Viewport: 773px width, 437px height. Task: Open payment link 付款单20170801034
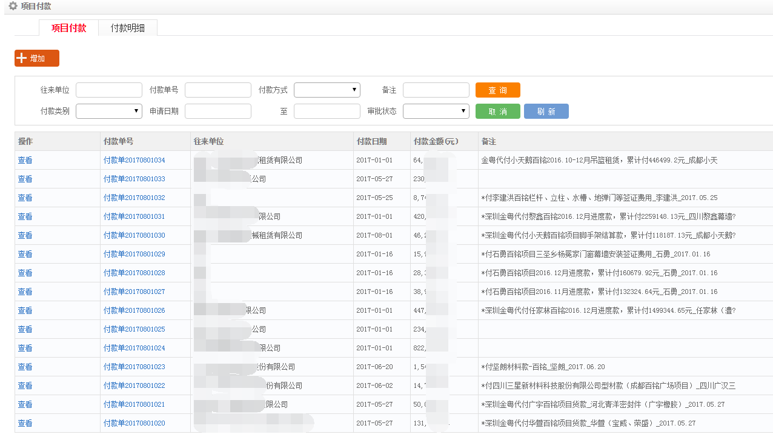(x=134, y=161)
